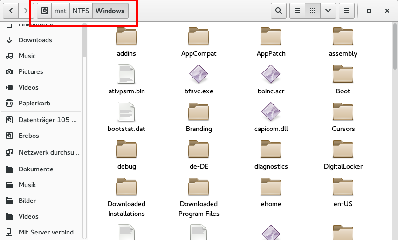Viewport: 398px width, 240px height.
Task: Open Papierkorb trash in sidebar
Action: click(x=34, y=103)
